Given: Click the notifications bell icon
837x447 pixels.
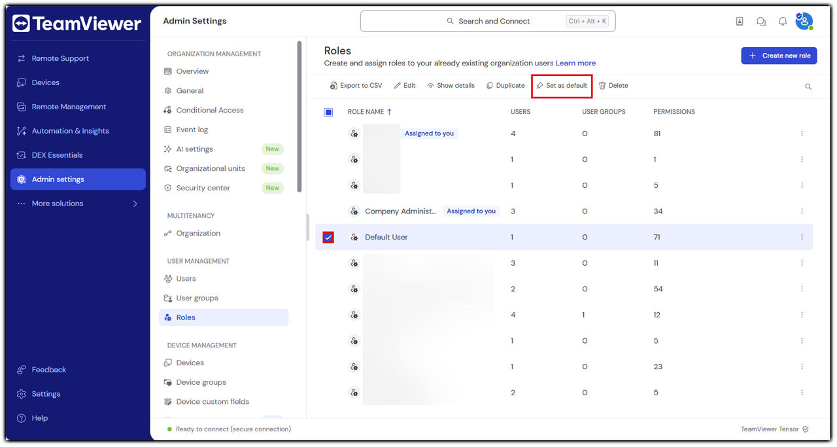Looking at the screenshot, I should pyautogui.click(x=782, y=22).
